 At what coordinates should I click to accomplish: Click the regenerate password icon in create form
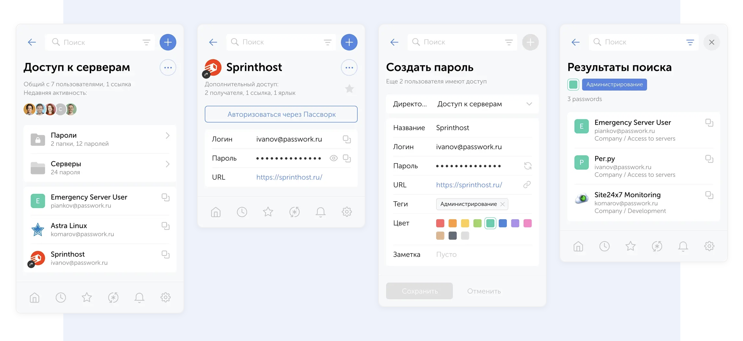528,166
